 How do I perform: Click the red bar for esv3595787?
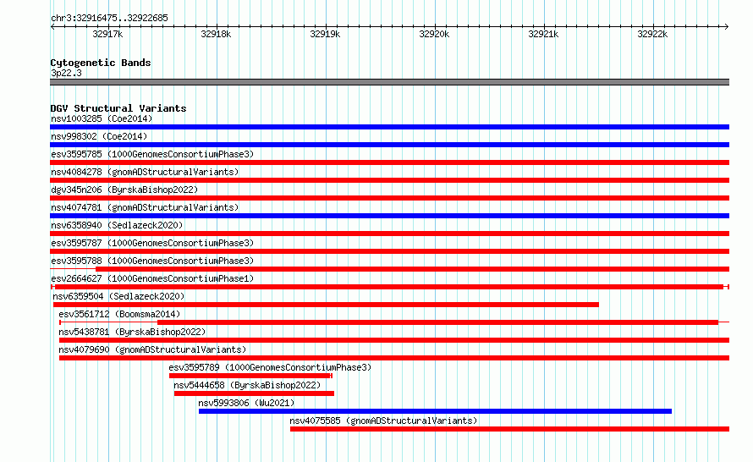(389, 251)
